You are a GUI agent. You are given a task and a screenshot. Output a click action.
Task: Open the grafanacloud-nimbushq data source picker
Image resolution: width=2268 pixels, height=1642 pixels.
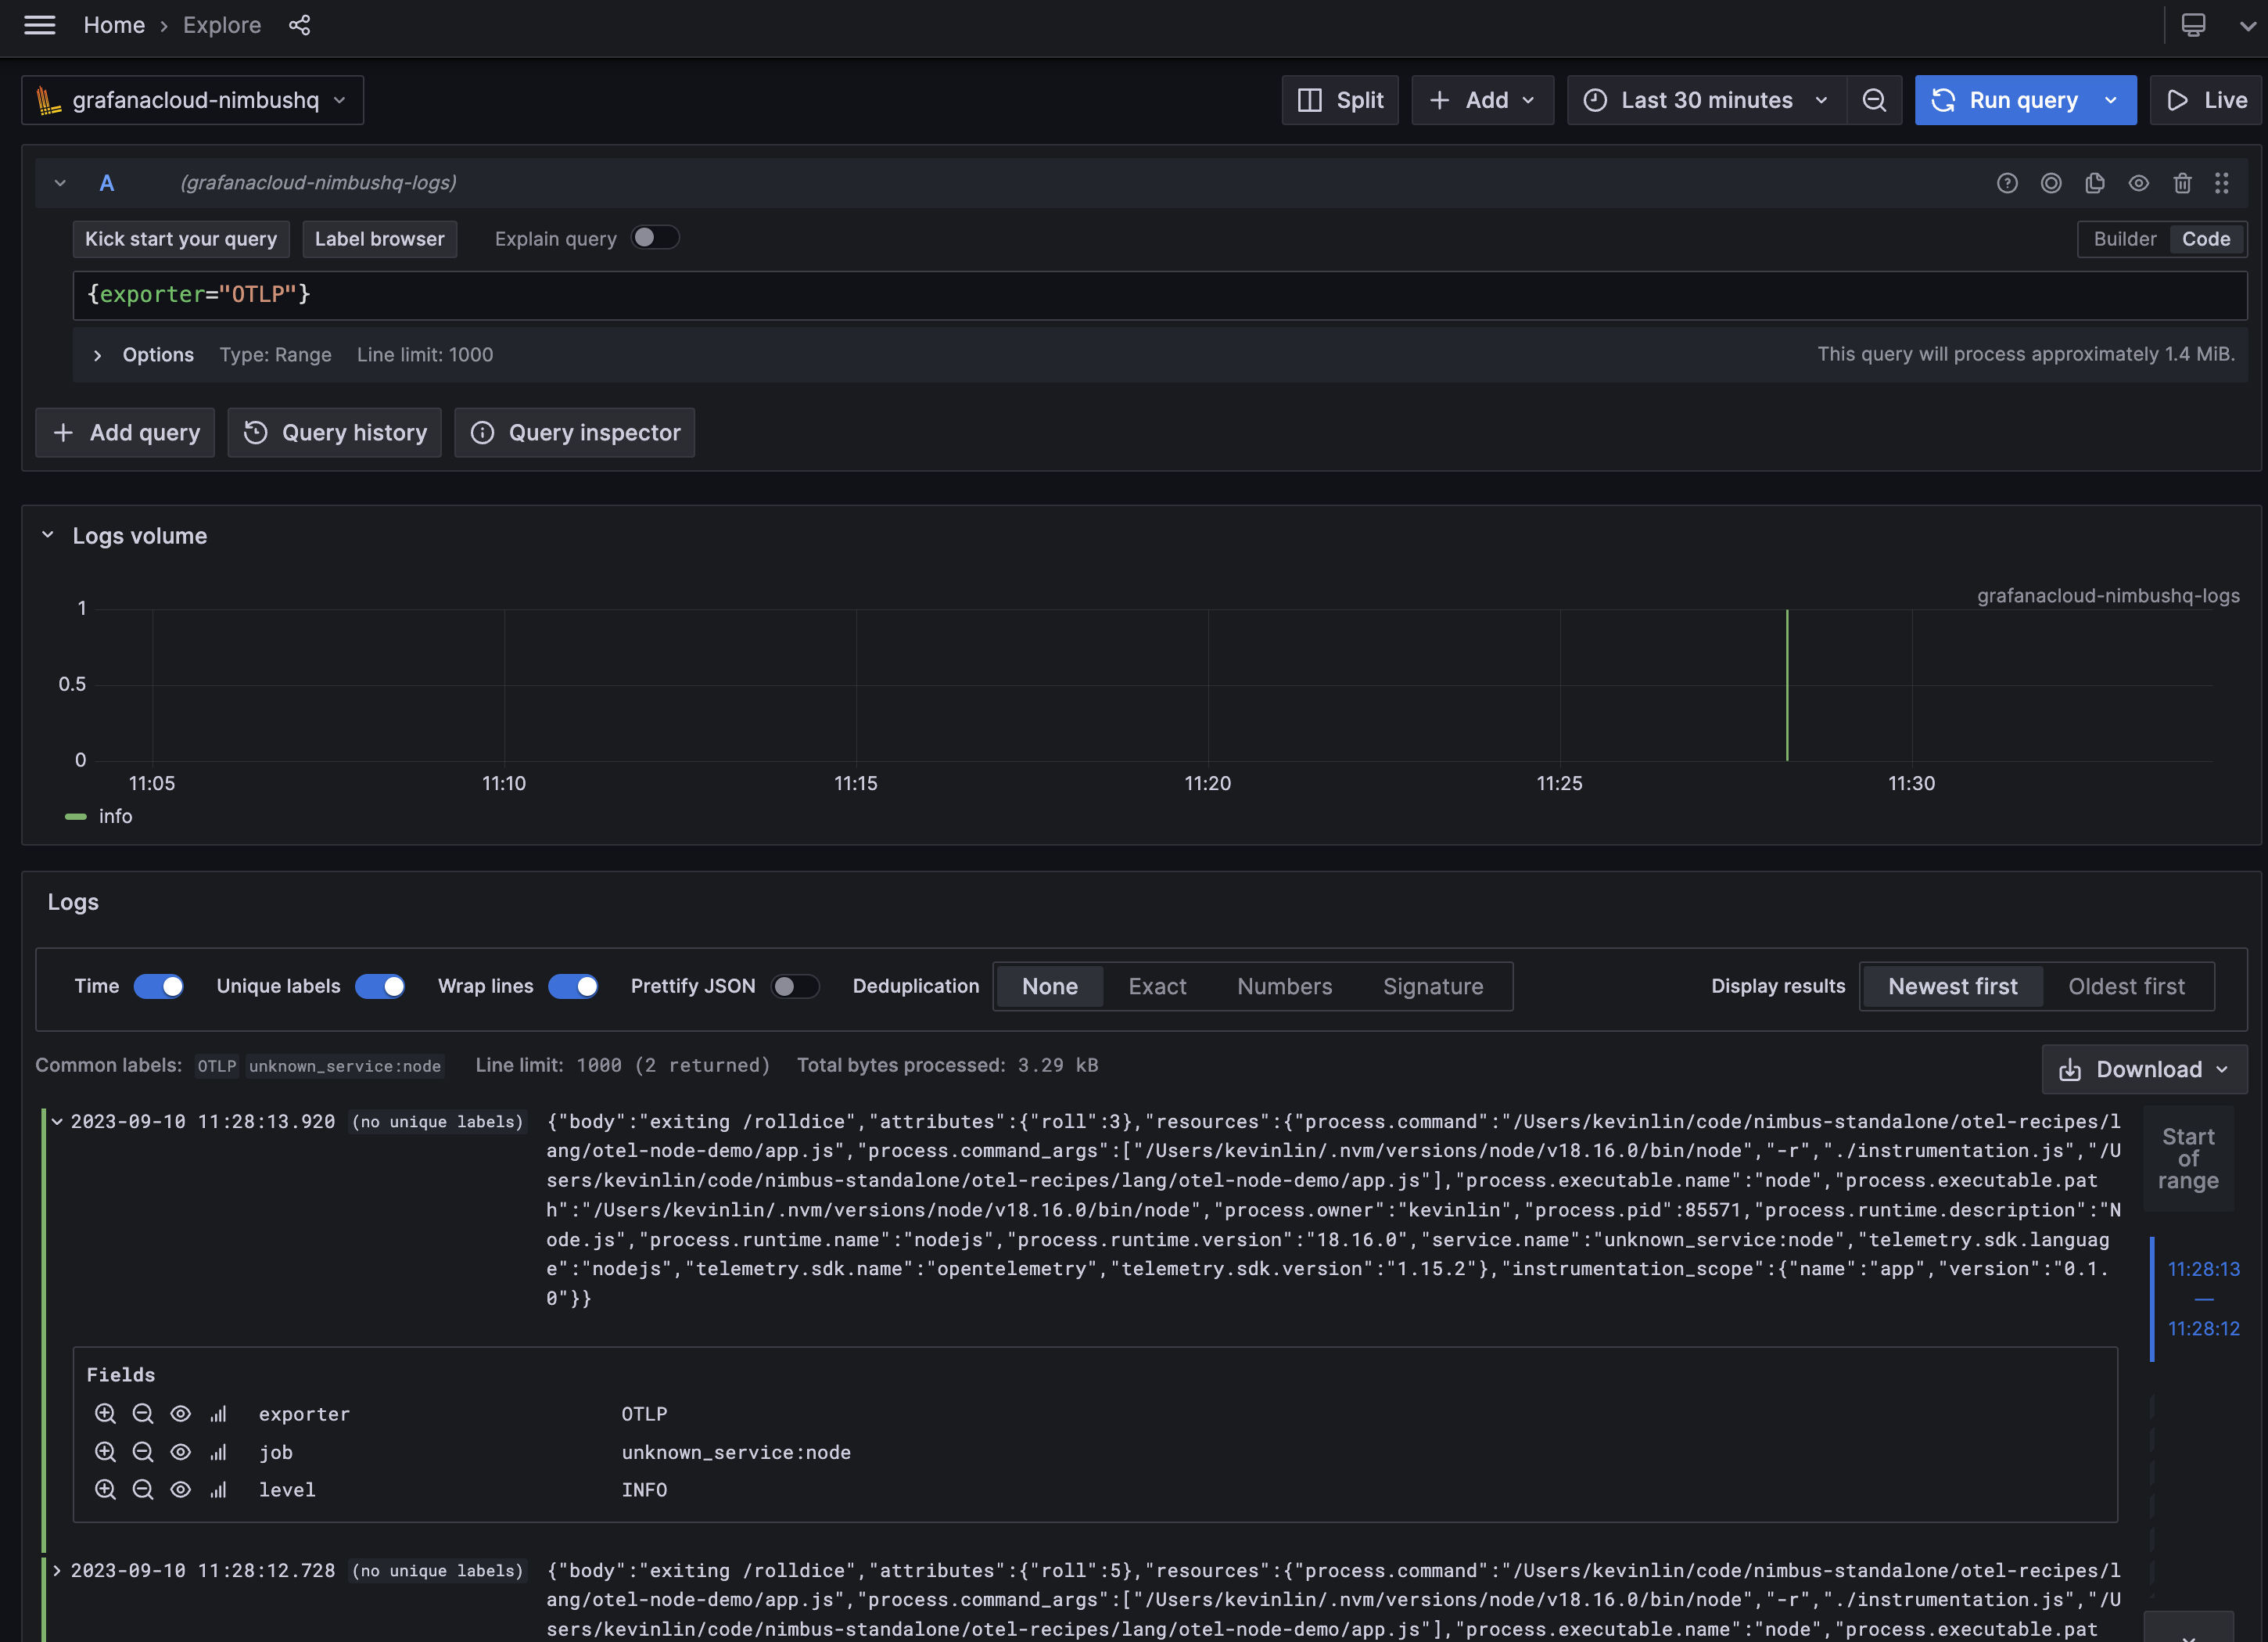pos(191,100)
